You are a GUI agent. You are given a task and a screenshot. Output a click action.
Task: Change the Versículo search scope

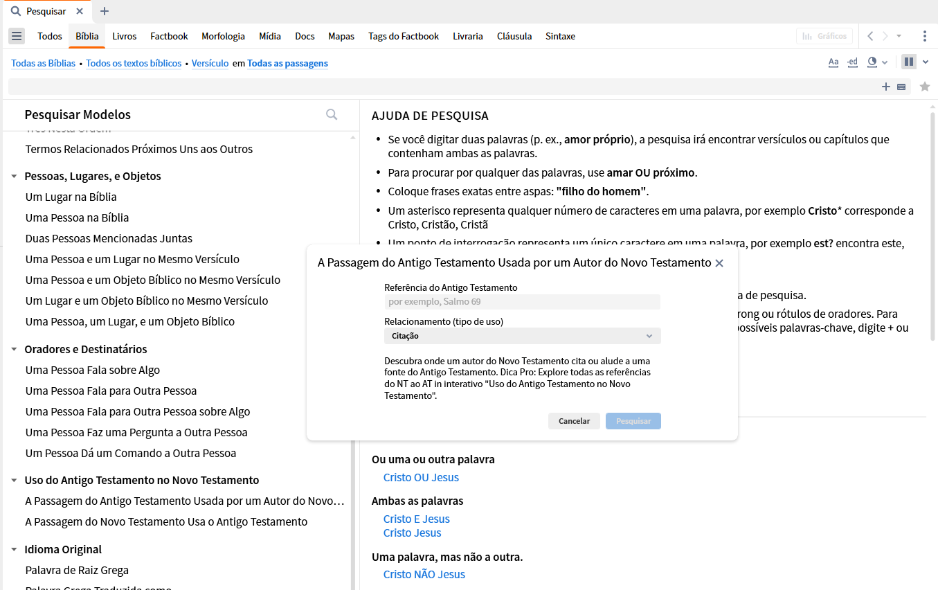coord(210,63)
